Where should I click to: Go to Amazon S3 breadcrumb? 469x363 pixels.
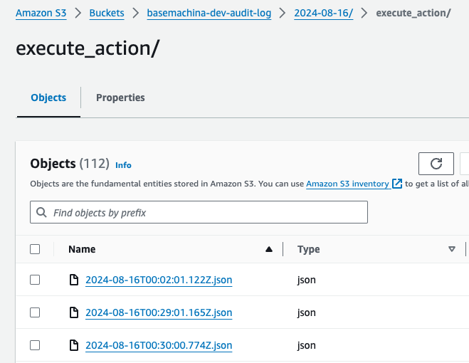(x=41, y=13)
